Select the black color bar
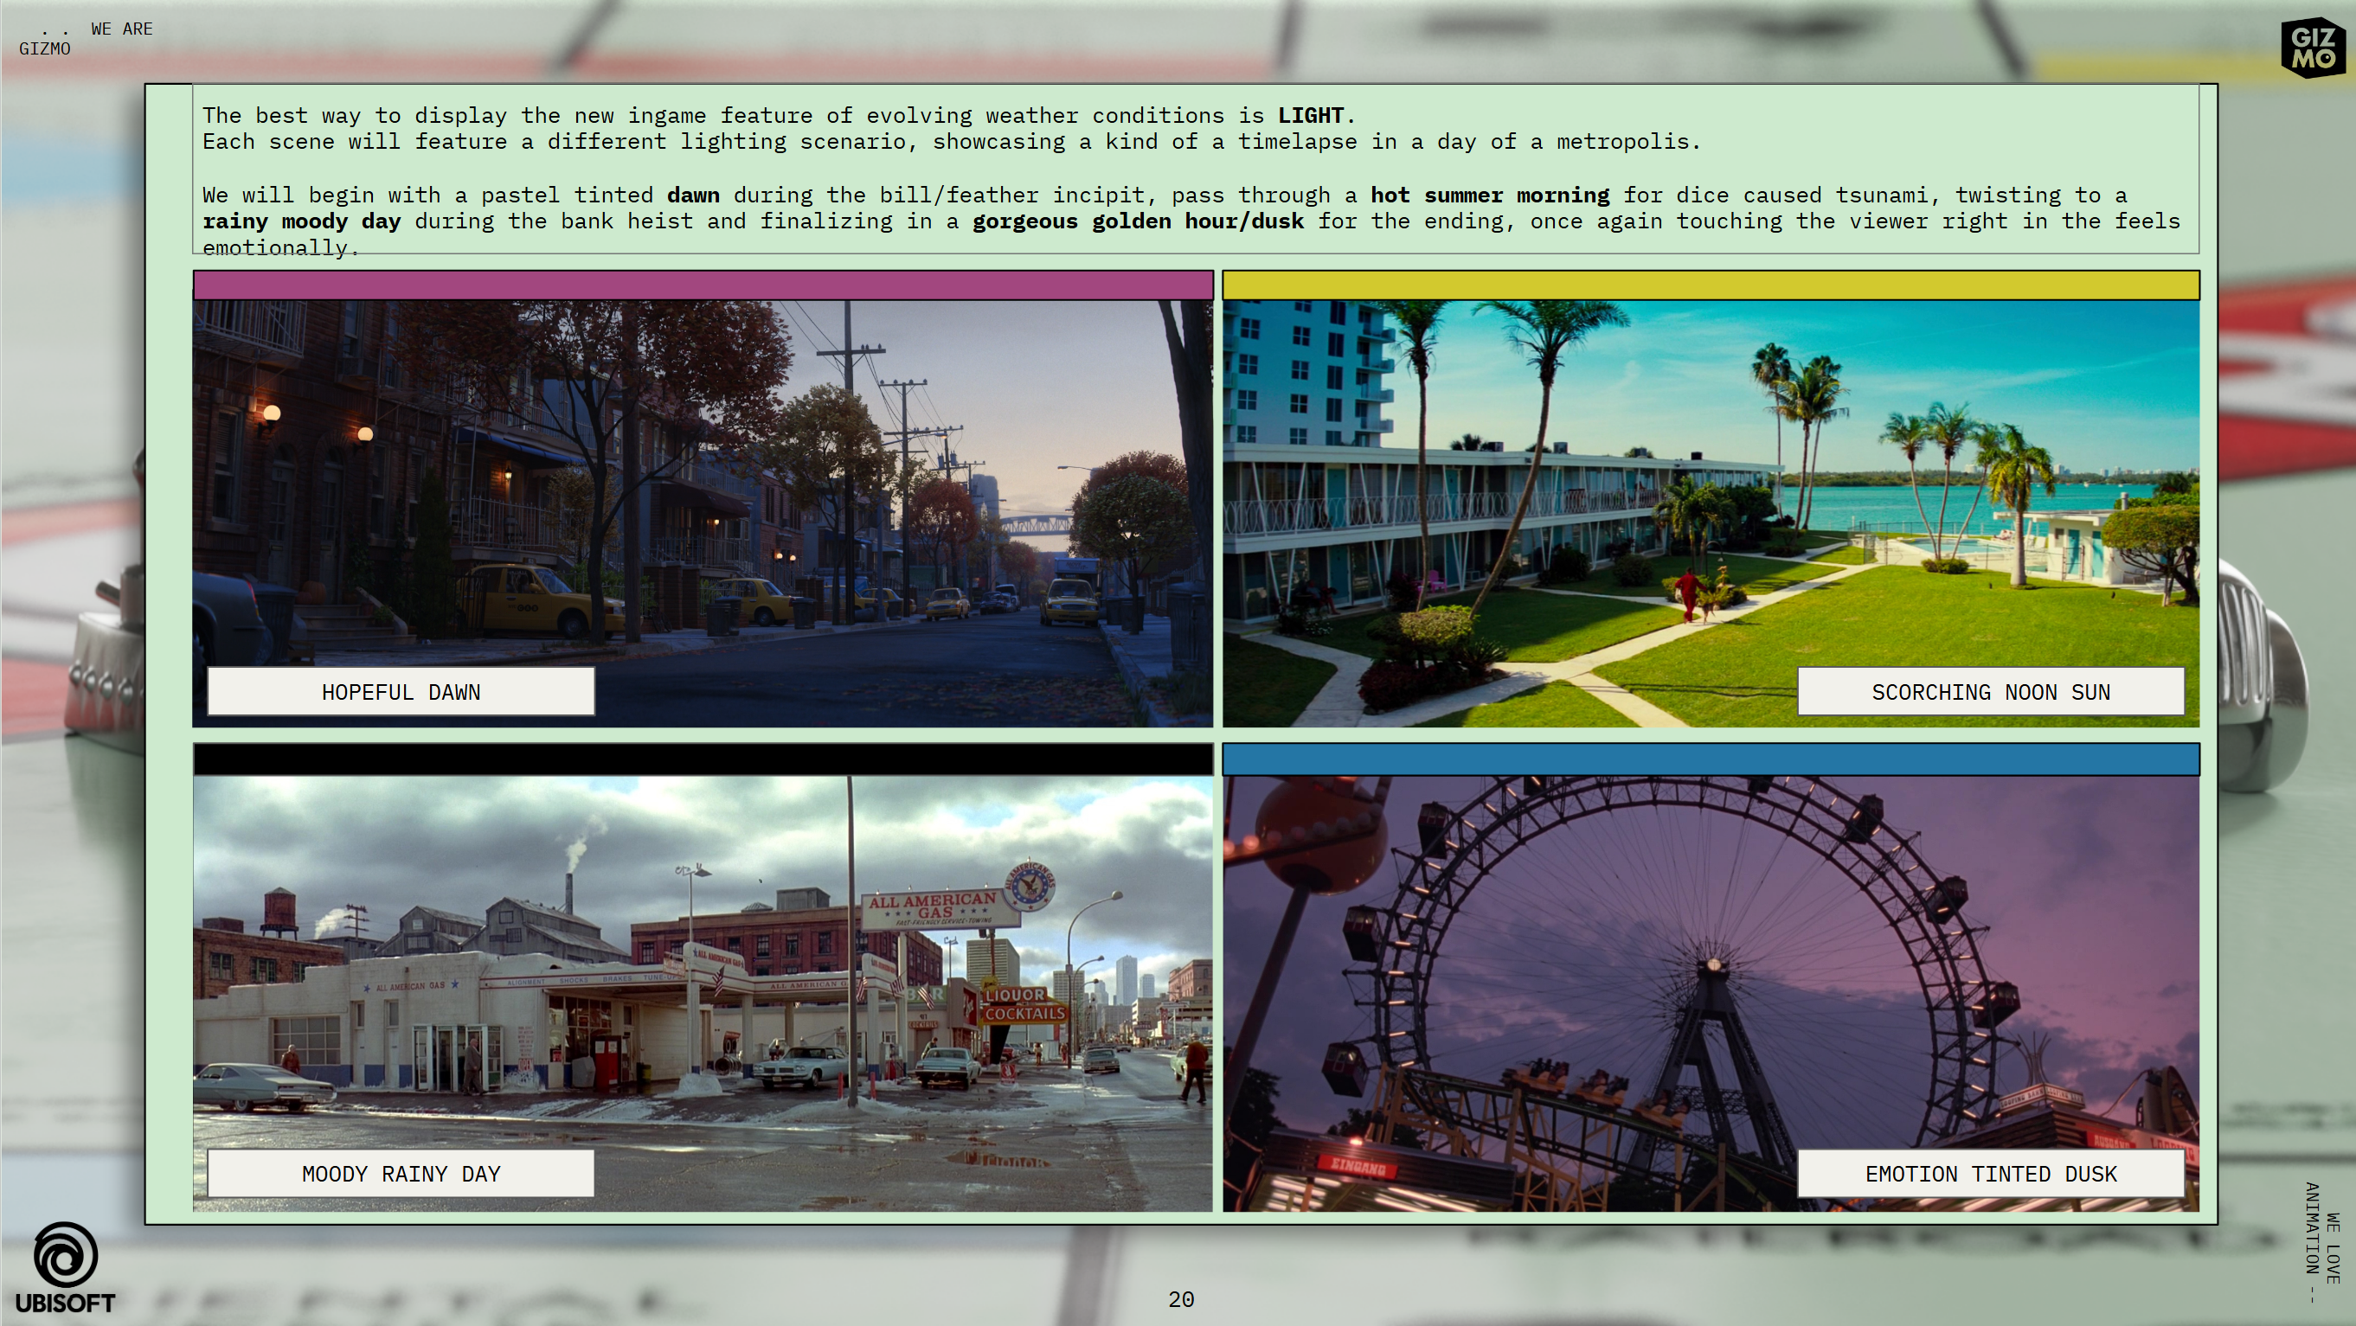The width and height of the screenshot is (2356, 1326). coord(703,759)
